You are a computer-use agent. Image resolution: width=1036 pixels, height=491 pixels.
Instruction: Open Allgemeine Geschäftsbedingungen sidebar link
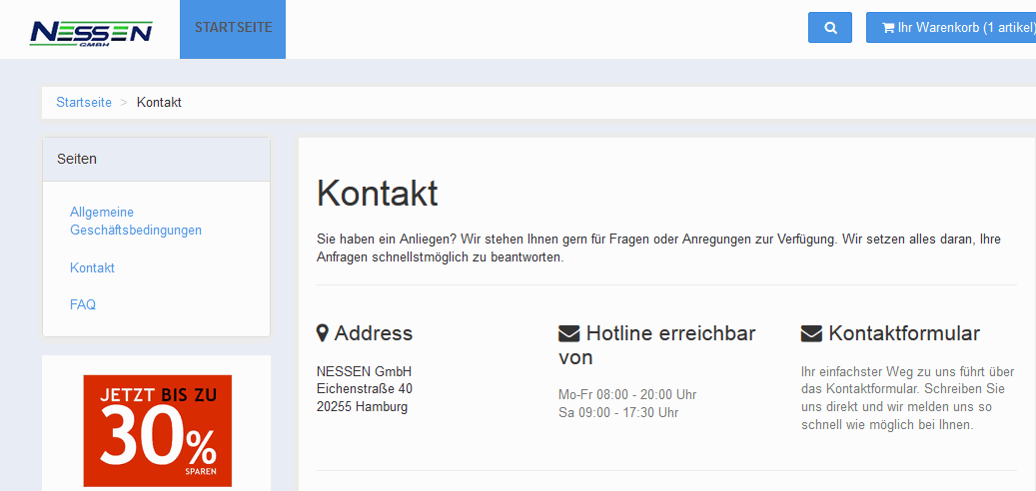point(135,221)
